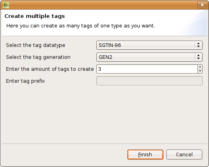Increase tag amount with the up arrow
209x167 pixels.
click(x=200, y=67)
